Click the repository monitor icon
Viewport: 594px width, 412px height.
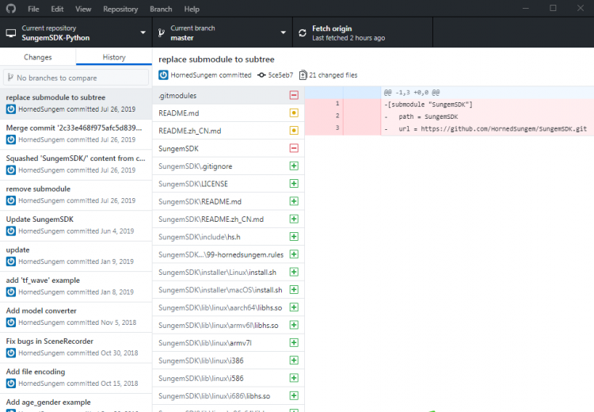point(11,33)
